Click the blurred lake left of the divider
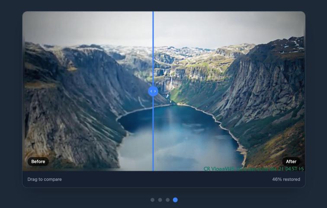This screenshot has height=208, width=327. coord(136,139)
